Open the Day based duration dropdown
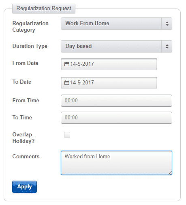 click(x=116, y=46)
